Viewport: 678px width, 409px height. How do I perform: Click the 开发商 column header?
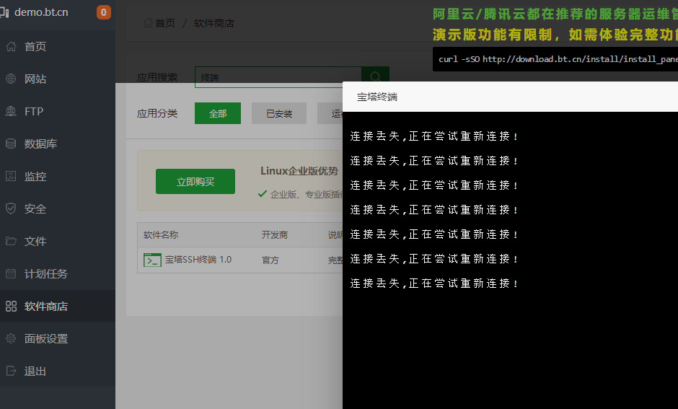pos(275,234)
